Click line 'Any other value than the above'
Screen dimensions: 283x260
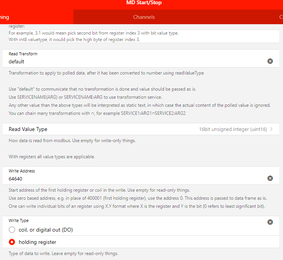[x=139, y=105]
